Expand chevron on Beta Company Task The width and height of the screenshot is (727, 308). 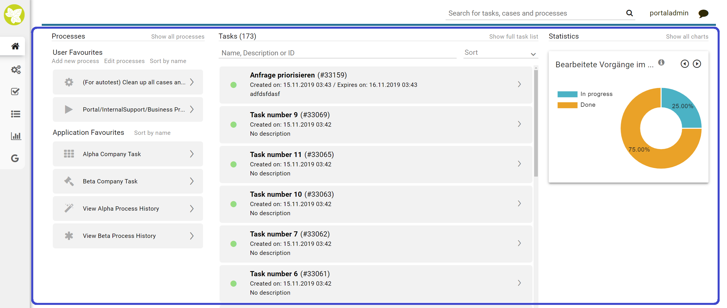192,181
